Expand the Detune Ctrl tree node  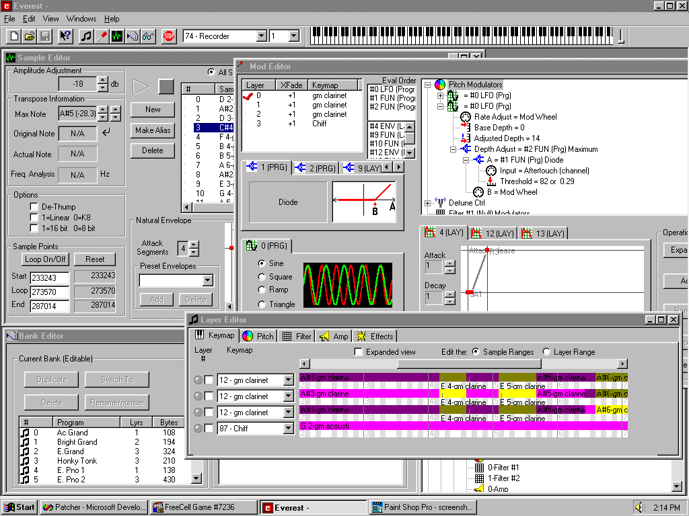(428, 203)
